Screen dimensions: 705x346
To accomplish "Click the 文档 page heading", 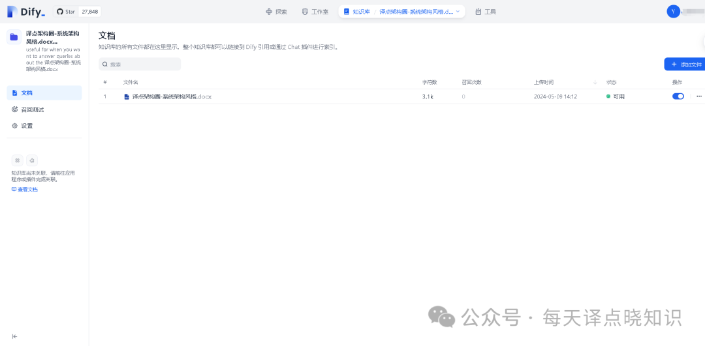I will tap(108, 36).
